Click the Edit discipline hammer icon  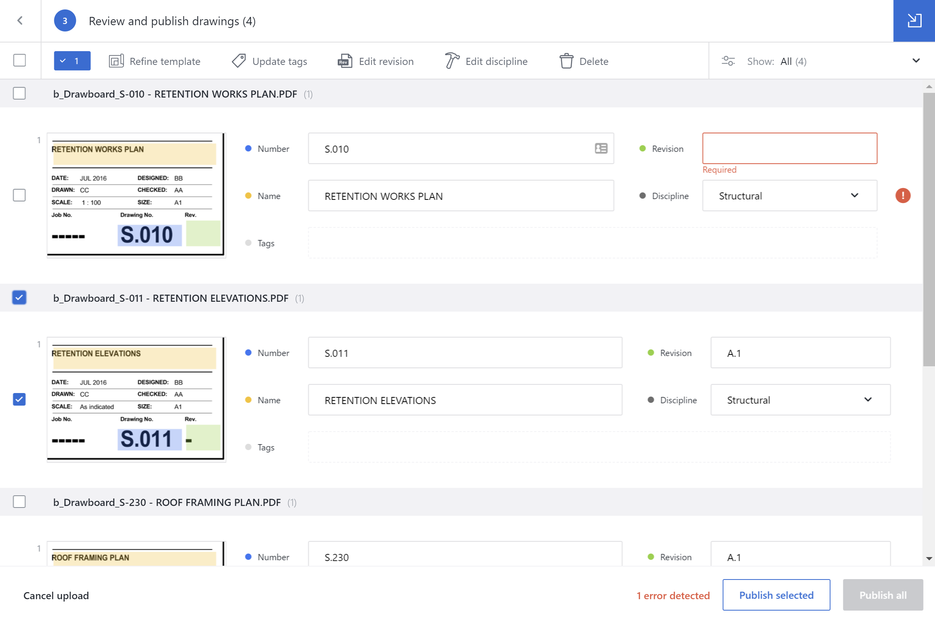(452, 61)
